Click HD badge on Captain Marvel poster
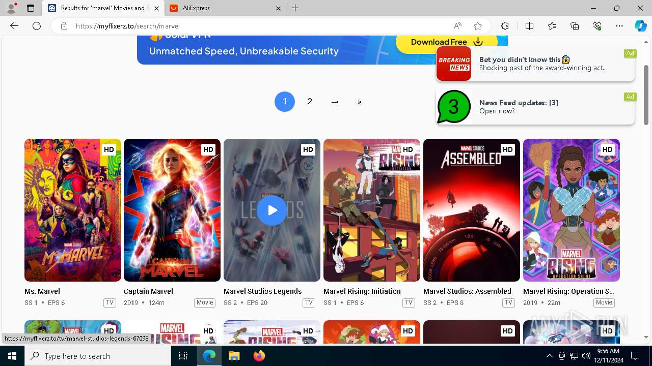Screen dimensions: 652x366 click(x=208, y=149)
